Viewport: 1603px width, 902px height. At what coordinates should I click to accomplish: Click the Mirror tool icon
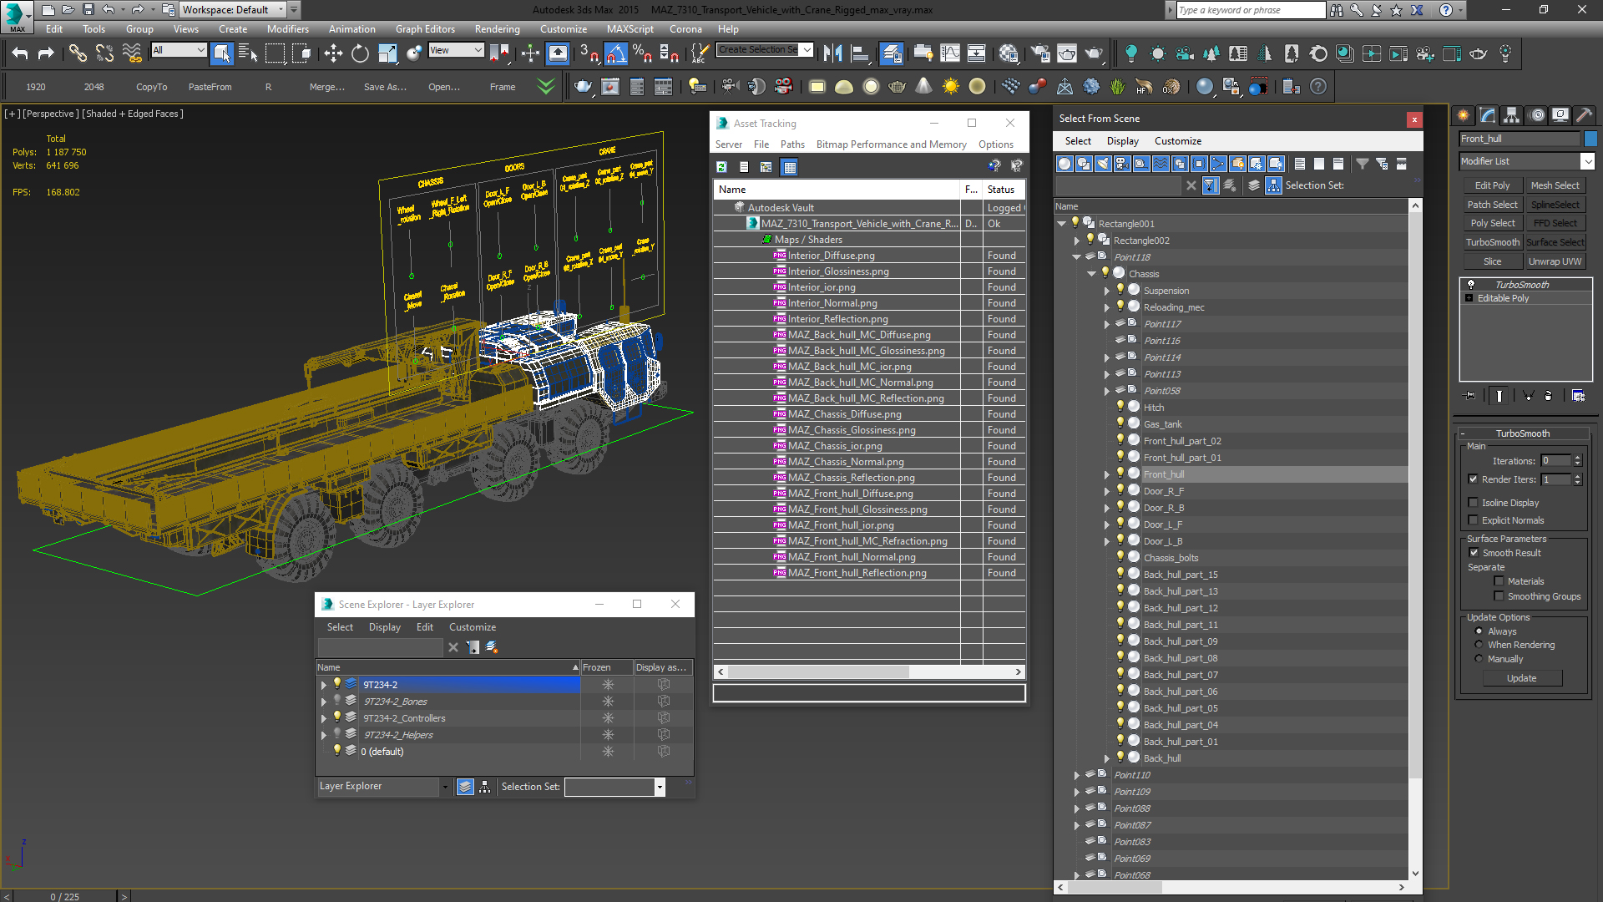(832, 53)
